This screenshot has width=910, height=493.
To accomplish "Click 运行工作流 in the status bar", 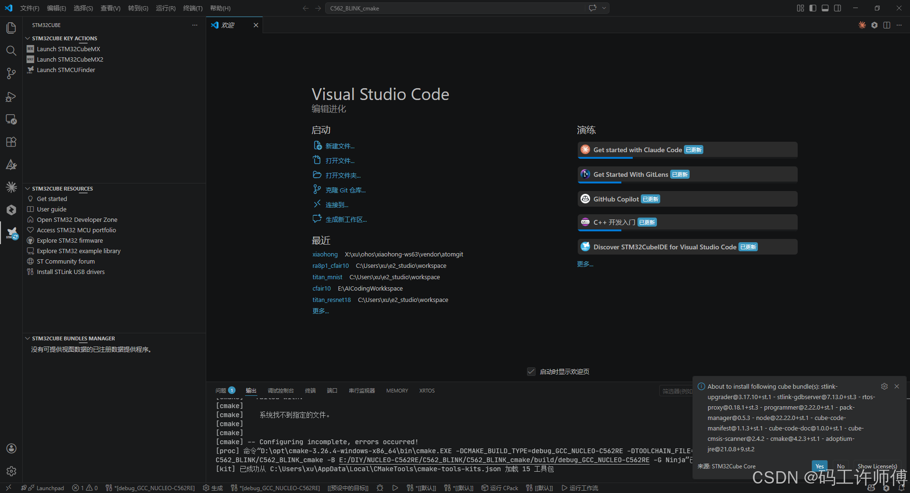I will 580,488.
